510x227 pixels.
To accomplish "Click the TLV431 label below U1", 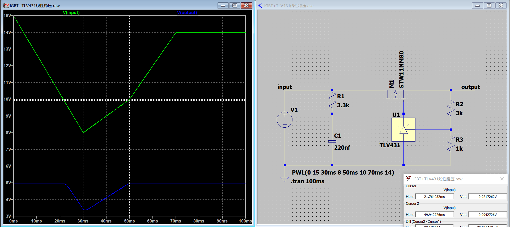I will pyautogui.click(x=390, y=145).
